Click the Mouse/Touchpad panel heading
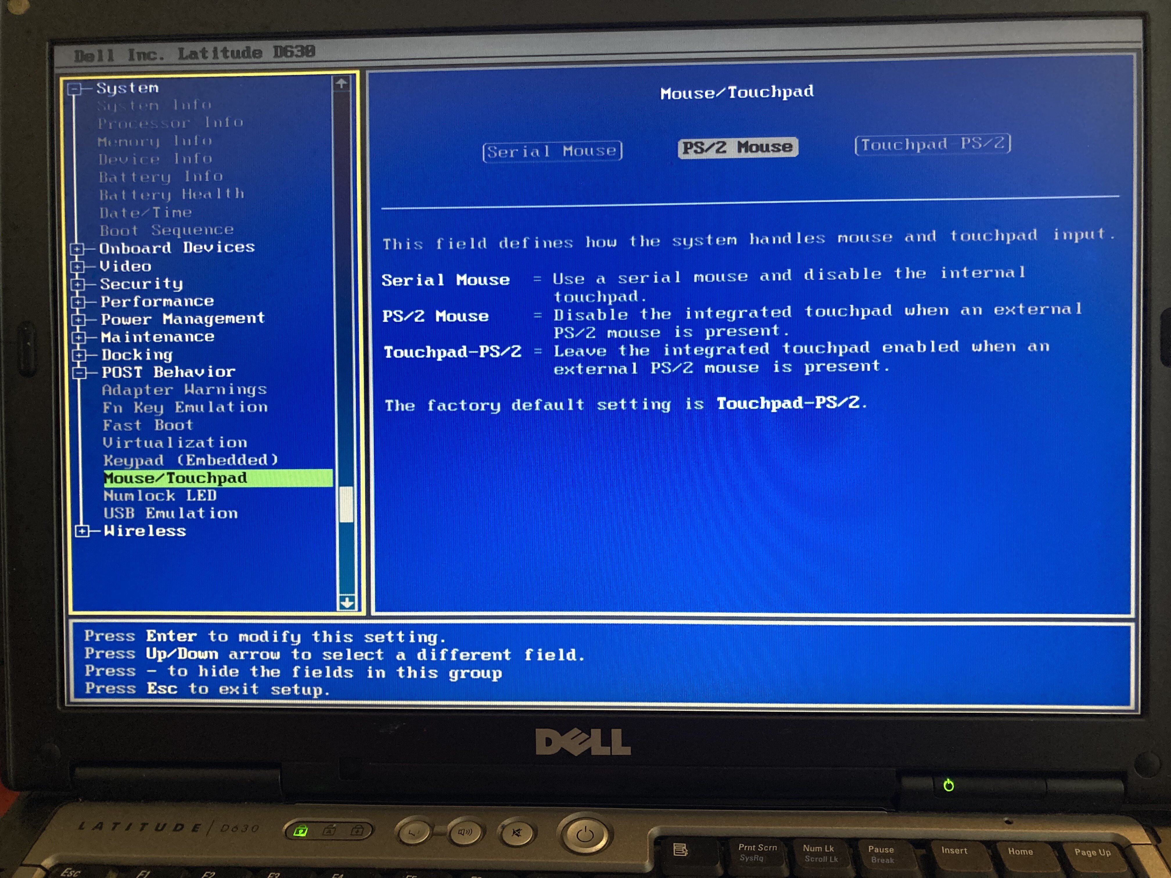 (736, 93)
